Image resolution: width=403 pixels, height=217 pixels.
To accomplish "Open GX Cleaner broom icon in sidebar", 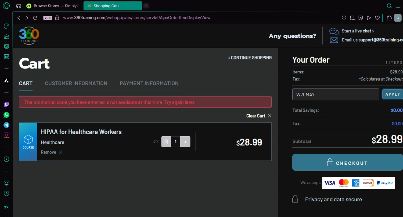I will tap(6, 36).
